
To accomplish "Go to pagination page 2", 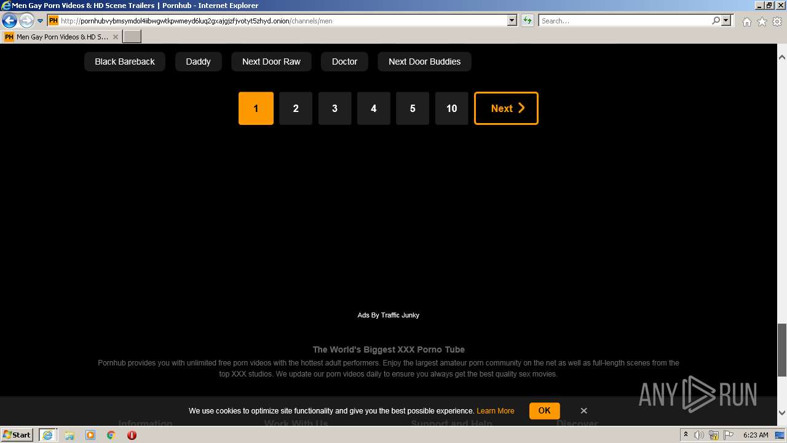I will (296, 108).
